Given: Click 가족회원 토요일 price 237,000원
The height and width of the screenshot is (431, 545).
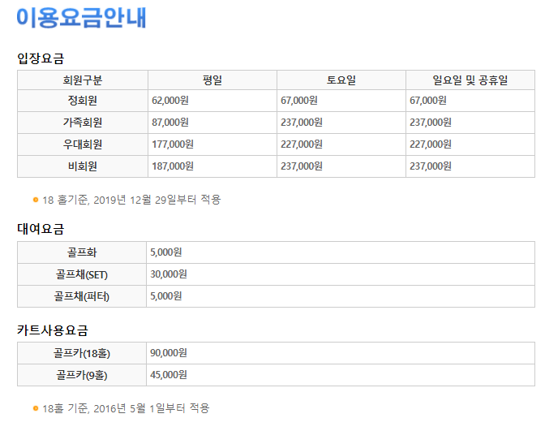Looking at the screenshot, I should click(x=302, y=123).
